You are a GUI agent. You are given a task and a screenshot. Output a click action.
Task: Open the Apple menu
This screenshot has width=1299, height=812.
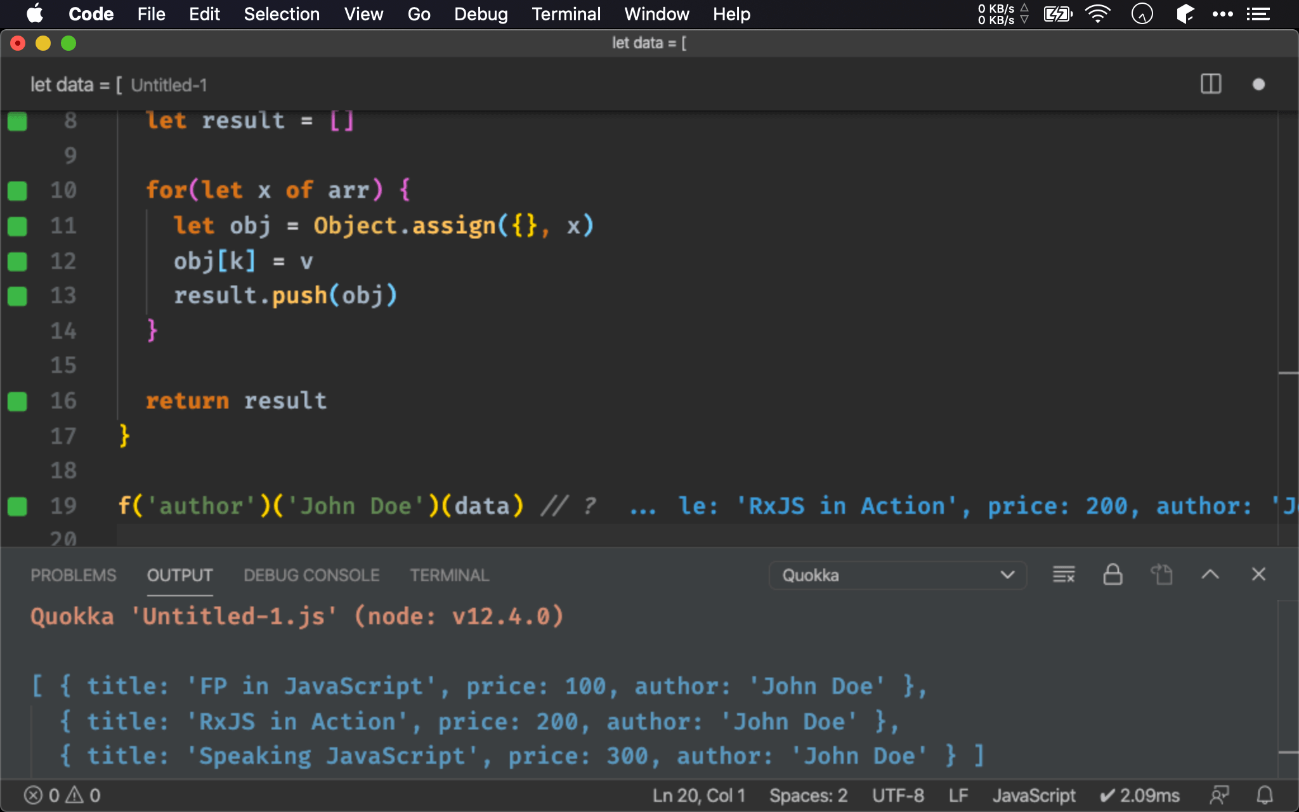point(35,13)
